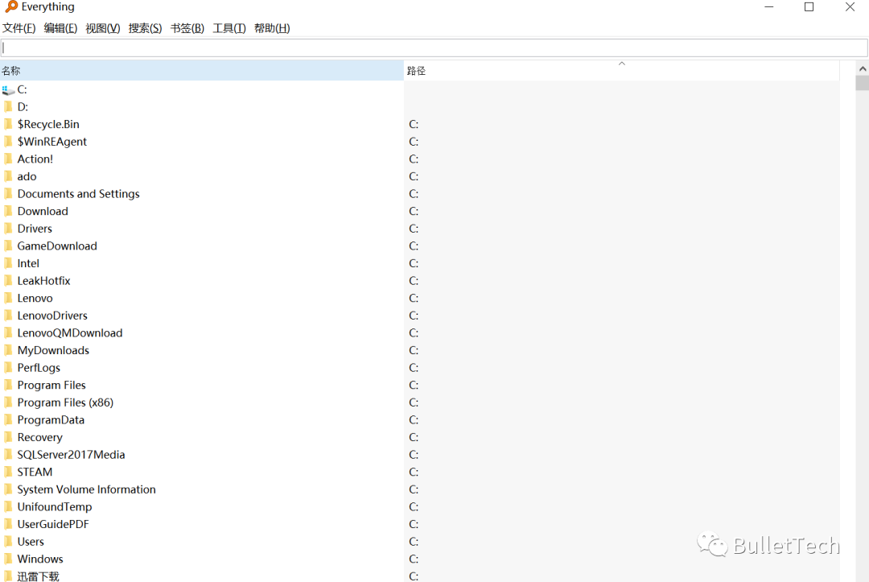Click the D: folder icon
Image resolution: width=869 pixels, height=582 pixels.
[x=8, y=106]
